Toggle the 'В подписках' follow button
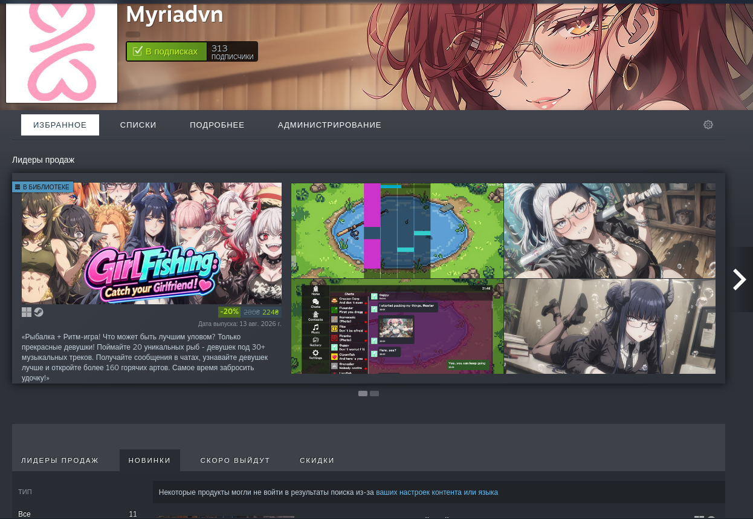The image size is (753, 519). click(167, 51)
